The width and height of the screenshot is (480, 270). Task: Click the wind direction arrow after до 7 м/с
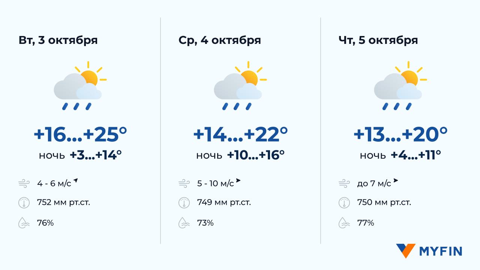coord(395,181)
